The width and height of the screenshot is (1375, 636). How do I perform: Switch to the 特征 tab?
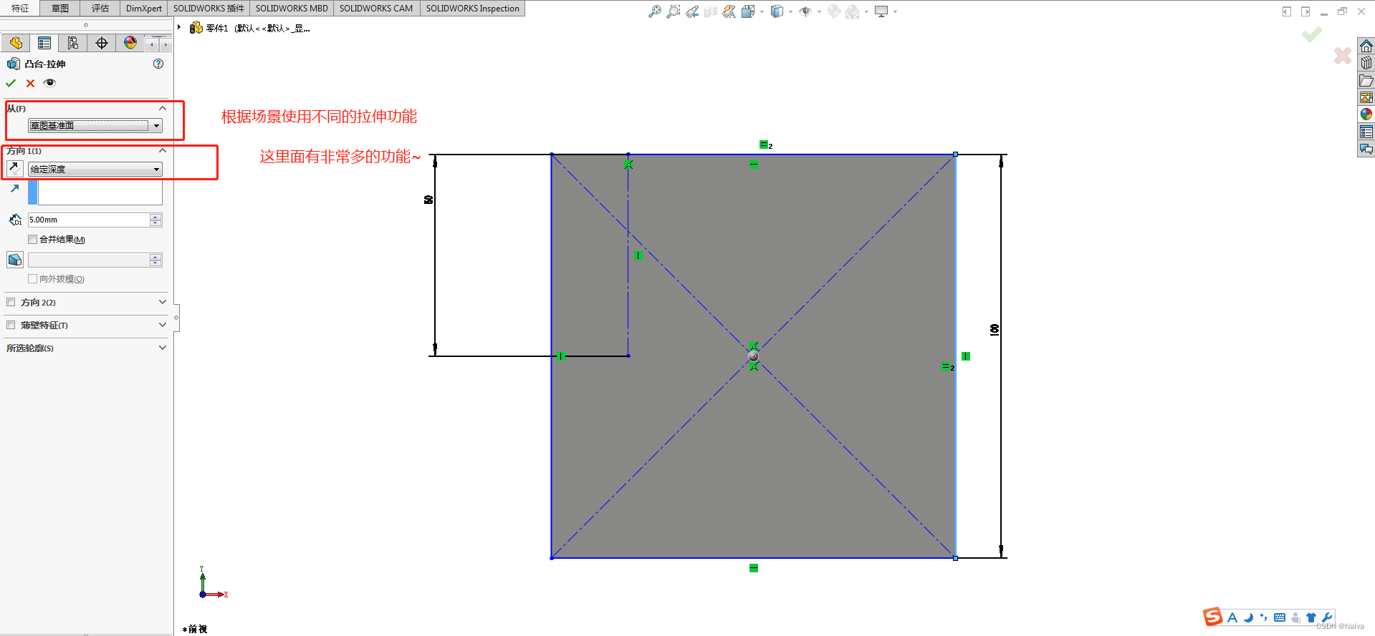point(20,9)
